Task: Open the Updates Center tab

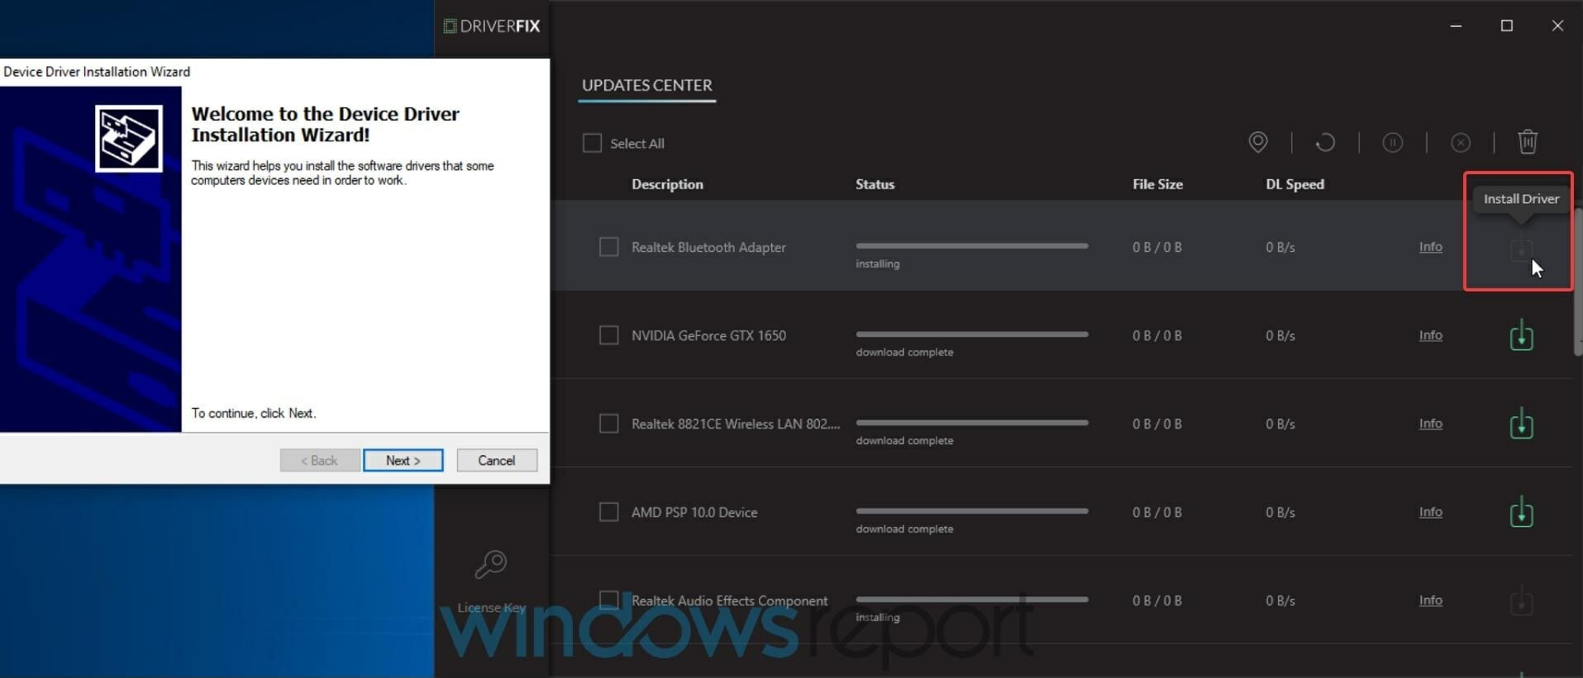Action: [x=646, y=86]
